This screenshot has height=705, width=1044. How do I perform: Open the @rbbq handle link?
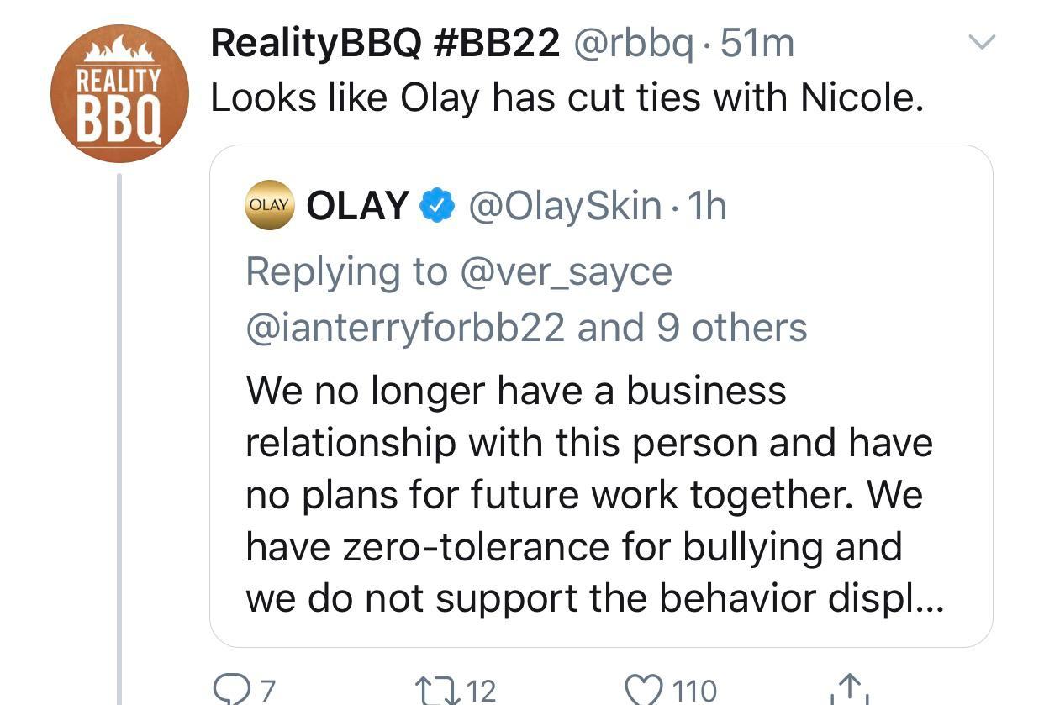click(x=634, y=43)
